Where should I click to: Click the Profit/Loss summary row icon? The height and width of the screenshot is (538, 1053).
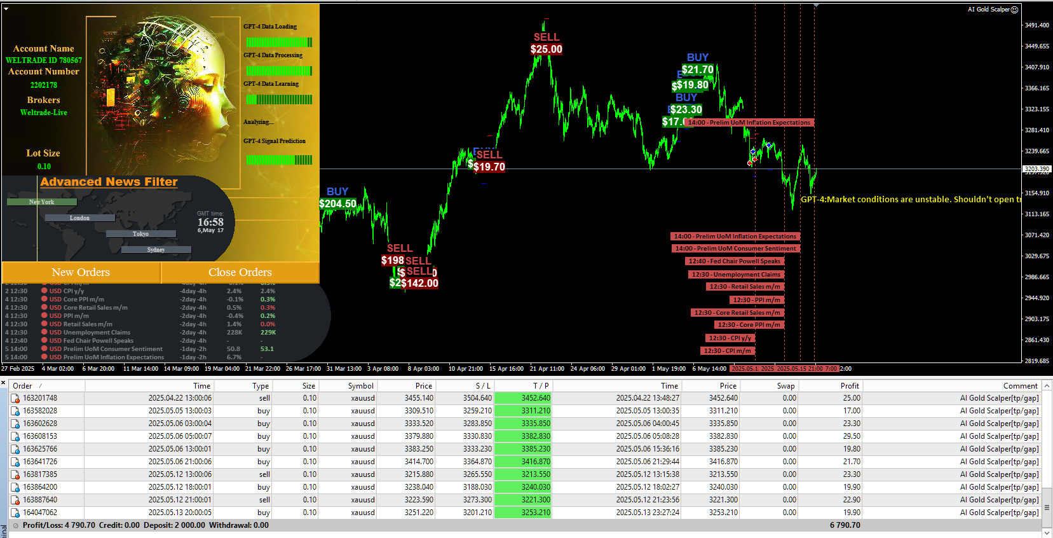click(16, 525)
